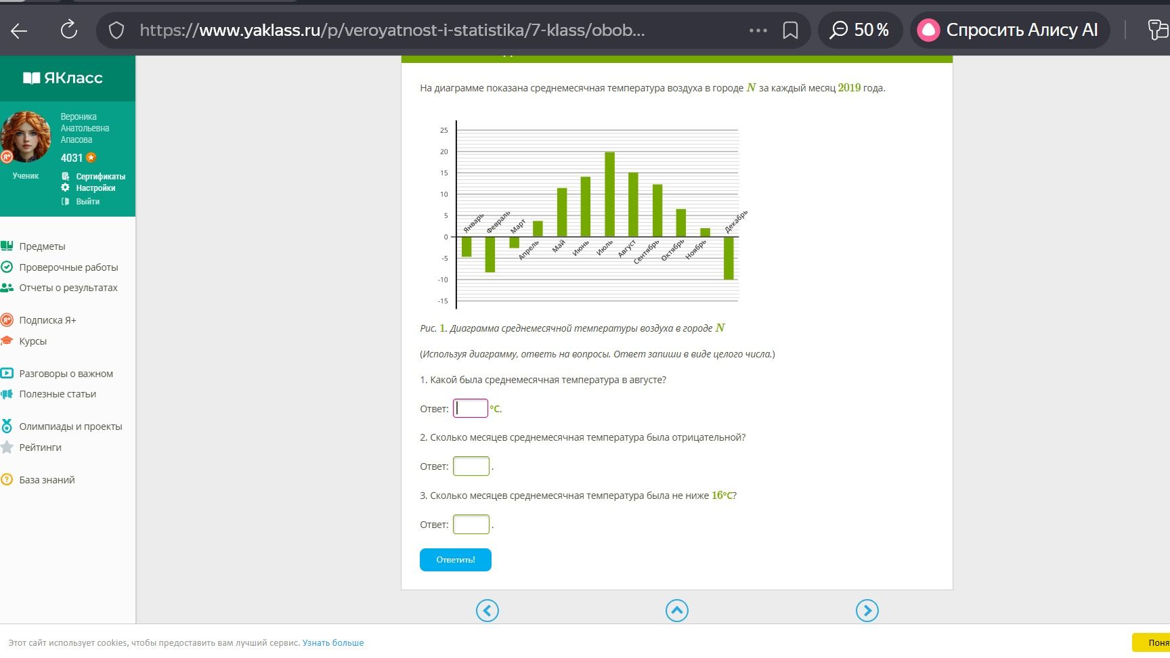Image resolution: width=1170 pixels, height=658 pixels.
Task: Open Курсы in the sidebar
Action: [32, 341]
